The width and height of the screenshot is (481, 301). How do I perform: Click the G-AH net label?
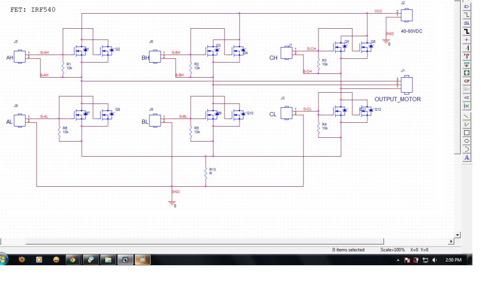[x=45, y=53]
